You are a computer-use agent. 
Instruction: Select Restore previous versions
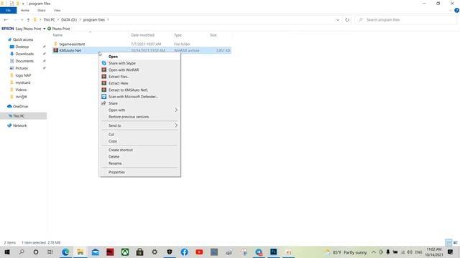(x=139, y=117)
